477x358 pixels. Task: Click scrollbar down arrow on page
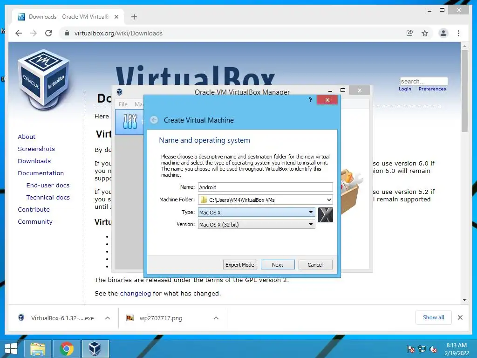[x=464, y=300]
